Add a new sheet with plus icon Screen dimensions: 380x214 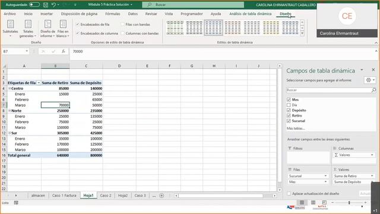(161, 196)
